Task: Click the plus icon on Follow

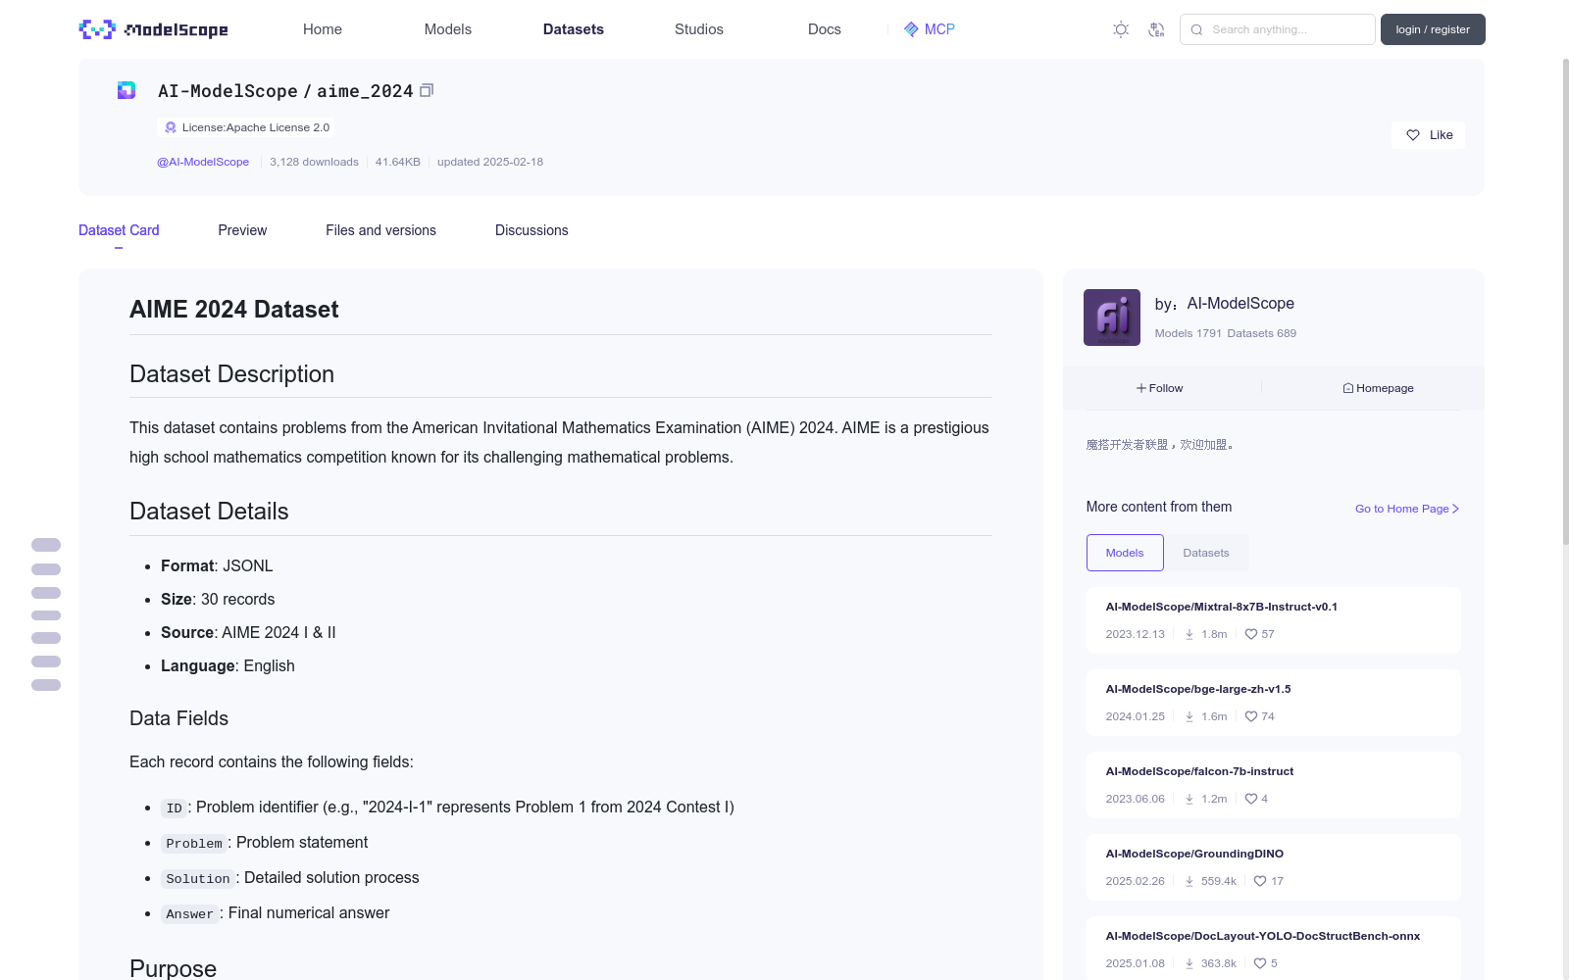Action: point(1141,388)
